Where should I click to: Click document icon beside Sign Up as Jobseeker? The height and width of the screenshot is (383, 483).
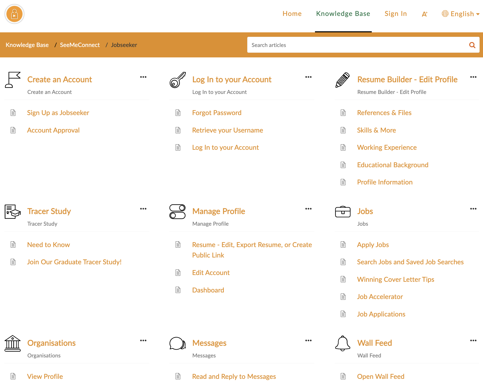click(13, 113)
